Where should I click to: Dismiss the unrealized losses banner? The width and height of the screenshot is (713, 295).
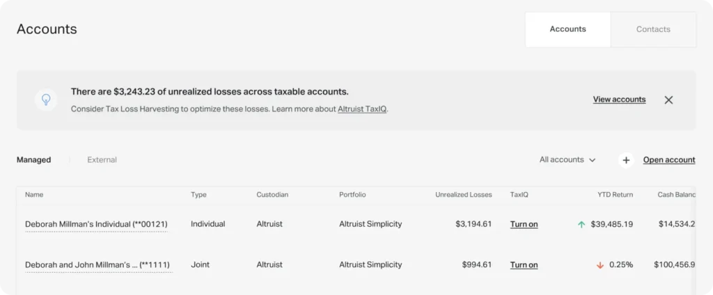668,99
